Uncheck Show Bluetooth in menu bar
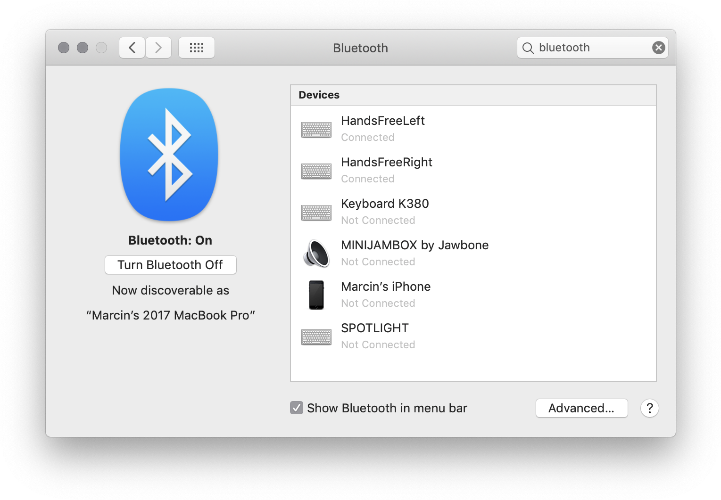721x500 pixels. coord(297,408)
